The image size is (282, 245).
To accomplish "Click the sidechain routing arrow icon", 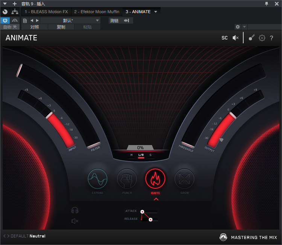I will [127, 21].
